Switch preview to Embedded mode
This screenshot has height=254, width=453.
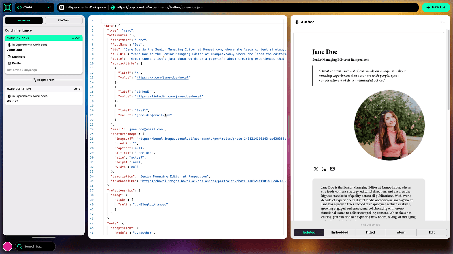(x=339, y=232)
